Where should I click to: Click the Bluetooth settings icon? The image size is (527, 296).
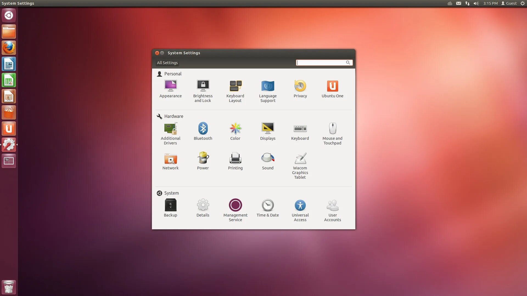203,129
